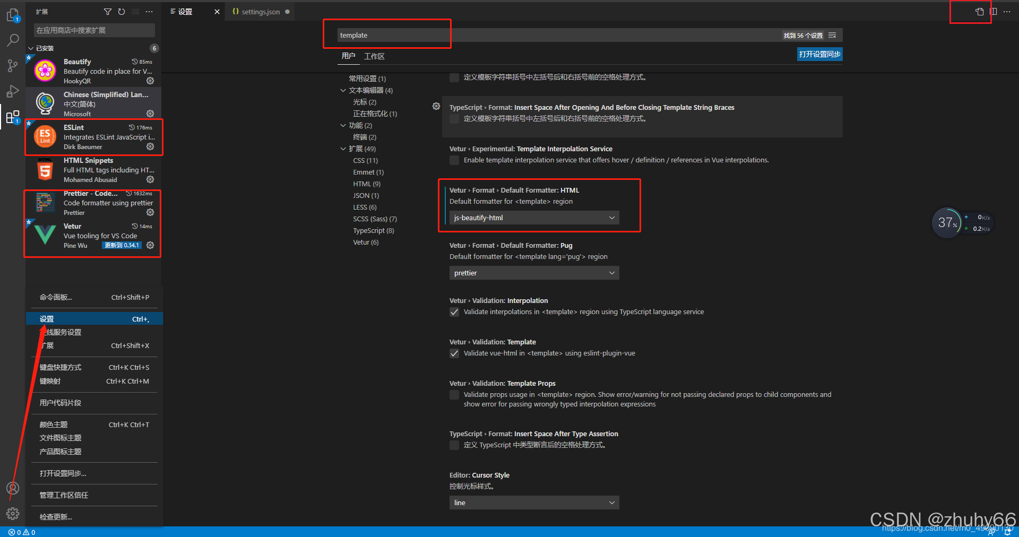Viewport: 1019px width, 537px height.
Task: Click the Manage gear icon at bottom left
Action: (13, 514)
